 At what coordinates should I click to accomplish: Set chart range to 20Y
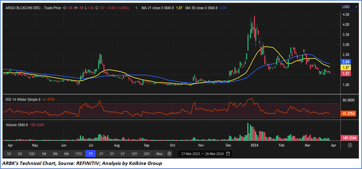[147, 154]
